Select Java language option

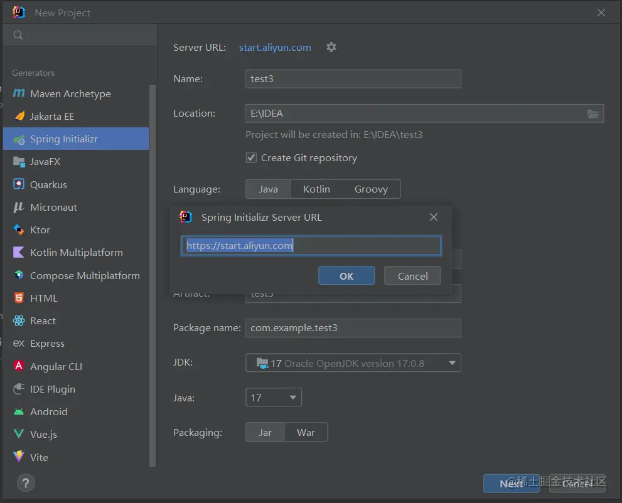pyautogui.click(x=269, y=189)
